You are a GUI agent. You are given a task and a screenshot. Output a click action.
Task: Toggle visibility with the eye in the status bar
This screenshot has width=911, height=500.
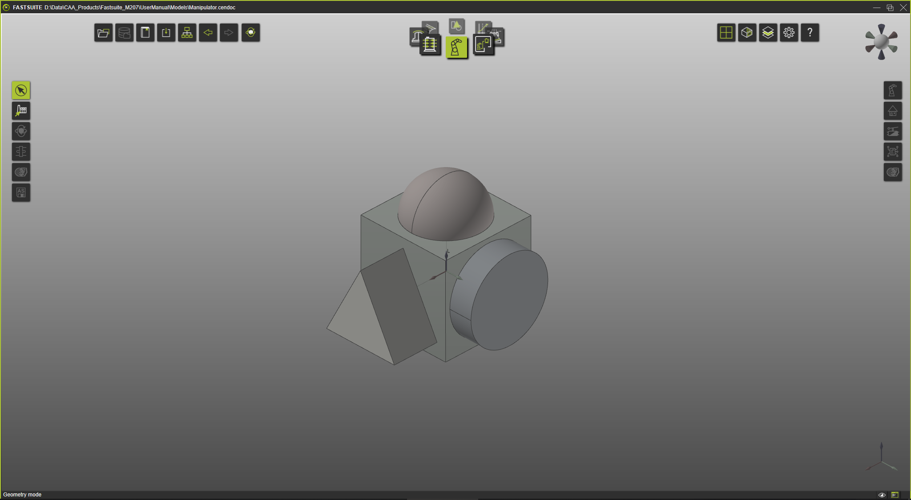(883, 494)
